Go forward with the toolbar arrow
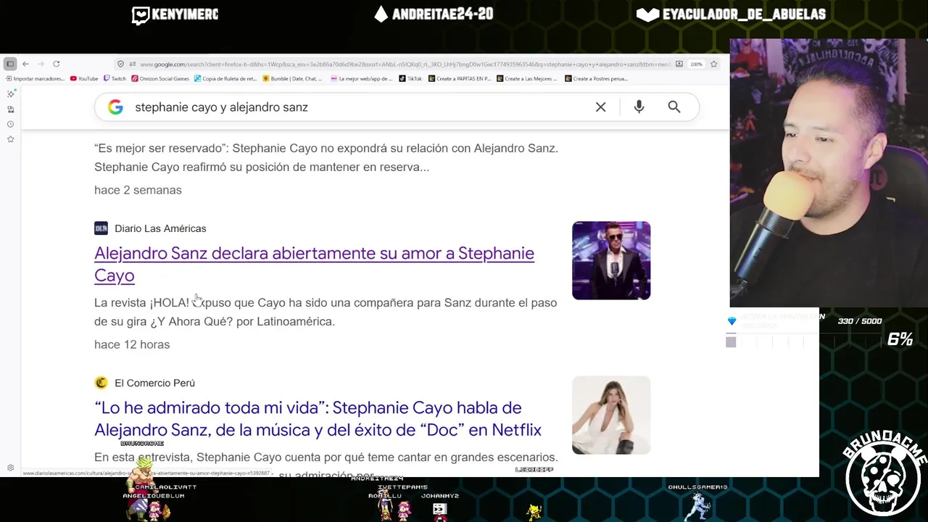Image resolution: width=928 pixels, height=522 pixels. (41, 64)
